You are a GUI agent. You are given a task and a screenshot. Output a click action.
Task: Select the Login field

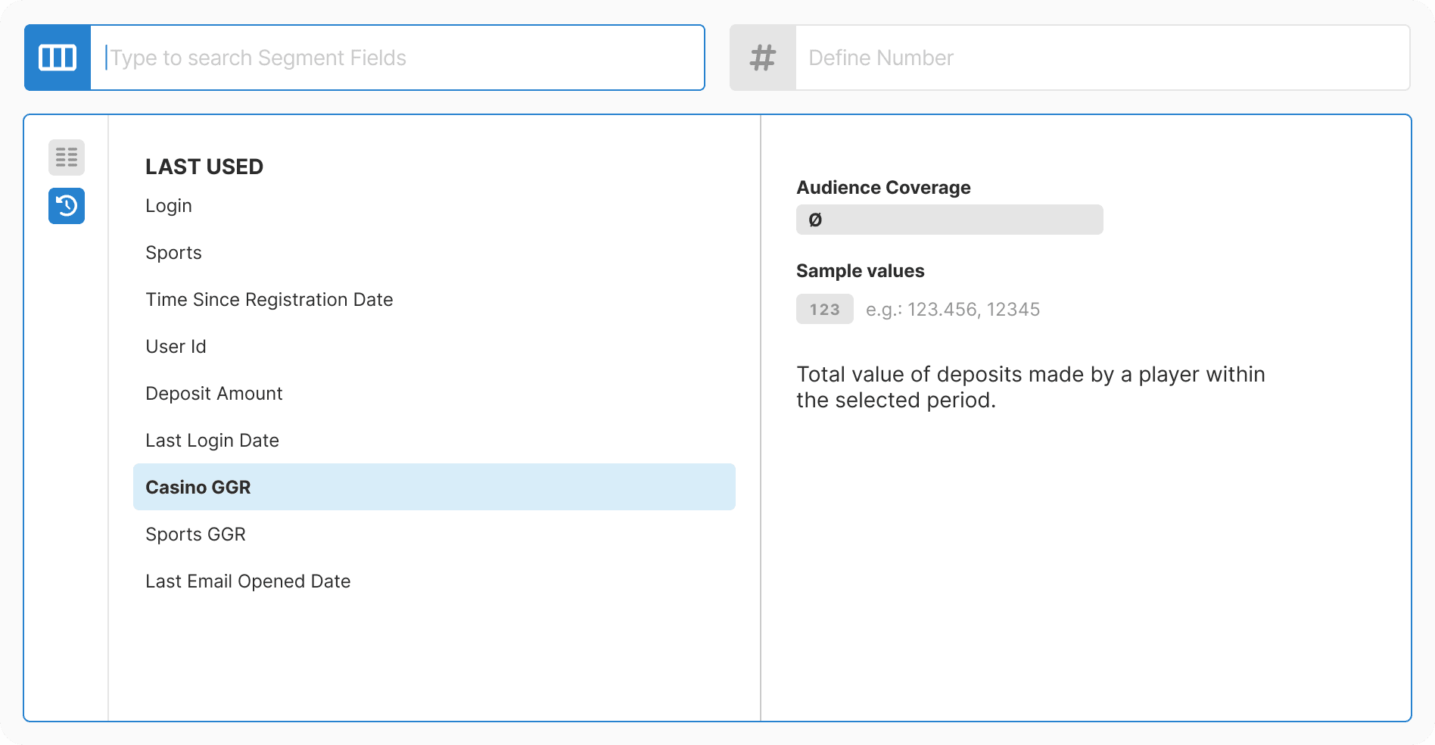point(168,205)
